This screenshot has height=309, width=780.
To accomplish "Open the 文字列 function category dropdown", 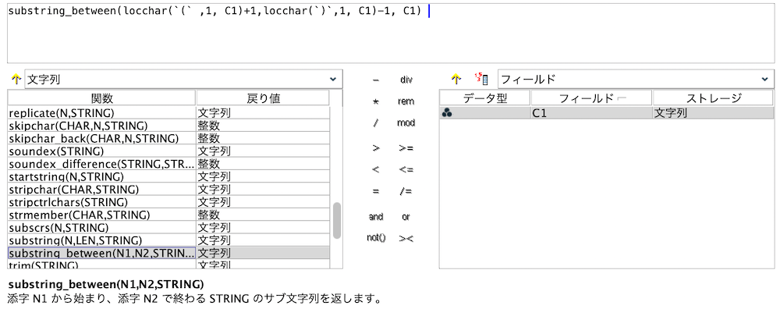I will 183,79.
